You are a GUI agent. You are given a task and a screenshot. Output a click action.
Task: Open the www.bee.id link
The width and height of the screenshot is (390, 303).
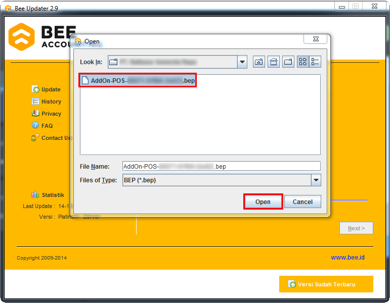coord(348,258)
